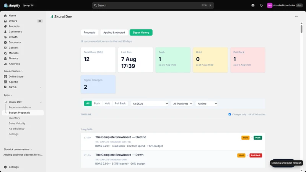
Task: Click the pin dot next to TikTok
Action: coord(41,88)
